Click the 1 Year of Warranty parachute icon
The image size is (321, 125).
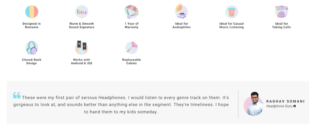tap(132, 12)
